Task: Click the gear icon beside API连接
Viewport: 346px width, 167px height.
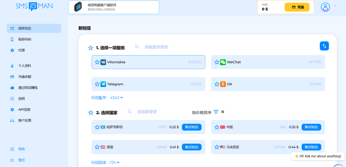Action: [x=12, y=110]
